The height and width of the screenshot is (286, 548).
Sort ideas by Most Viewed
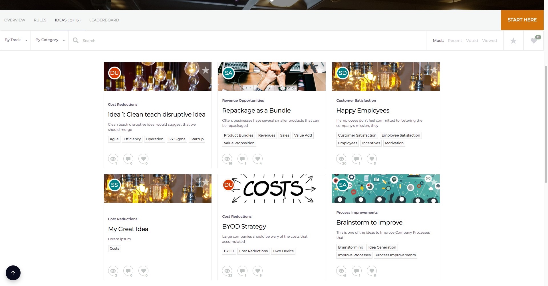[x=489, y=41]
